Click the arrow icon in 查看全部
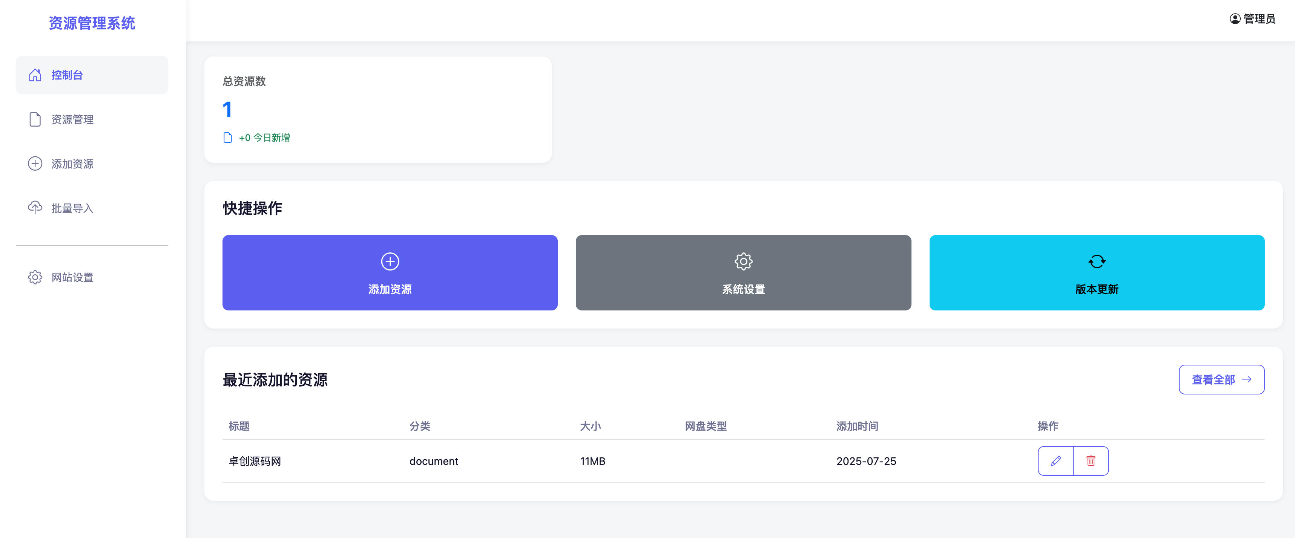 (x=1246, y=379)
